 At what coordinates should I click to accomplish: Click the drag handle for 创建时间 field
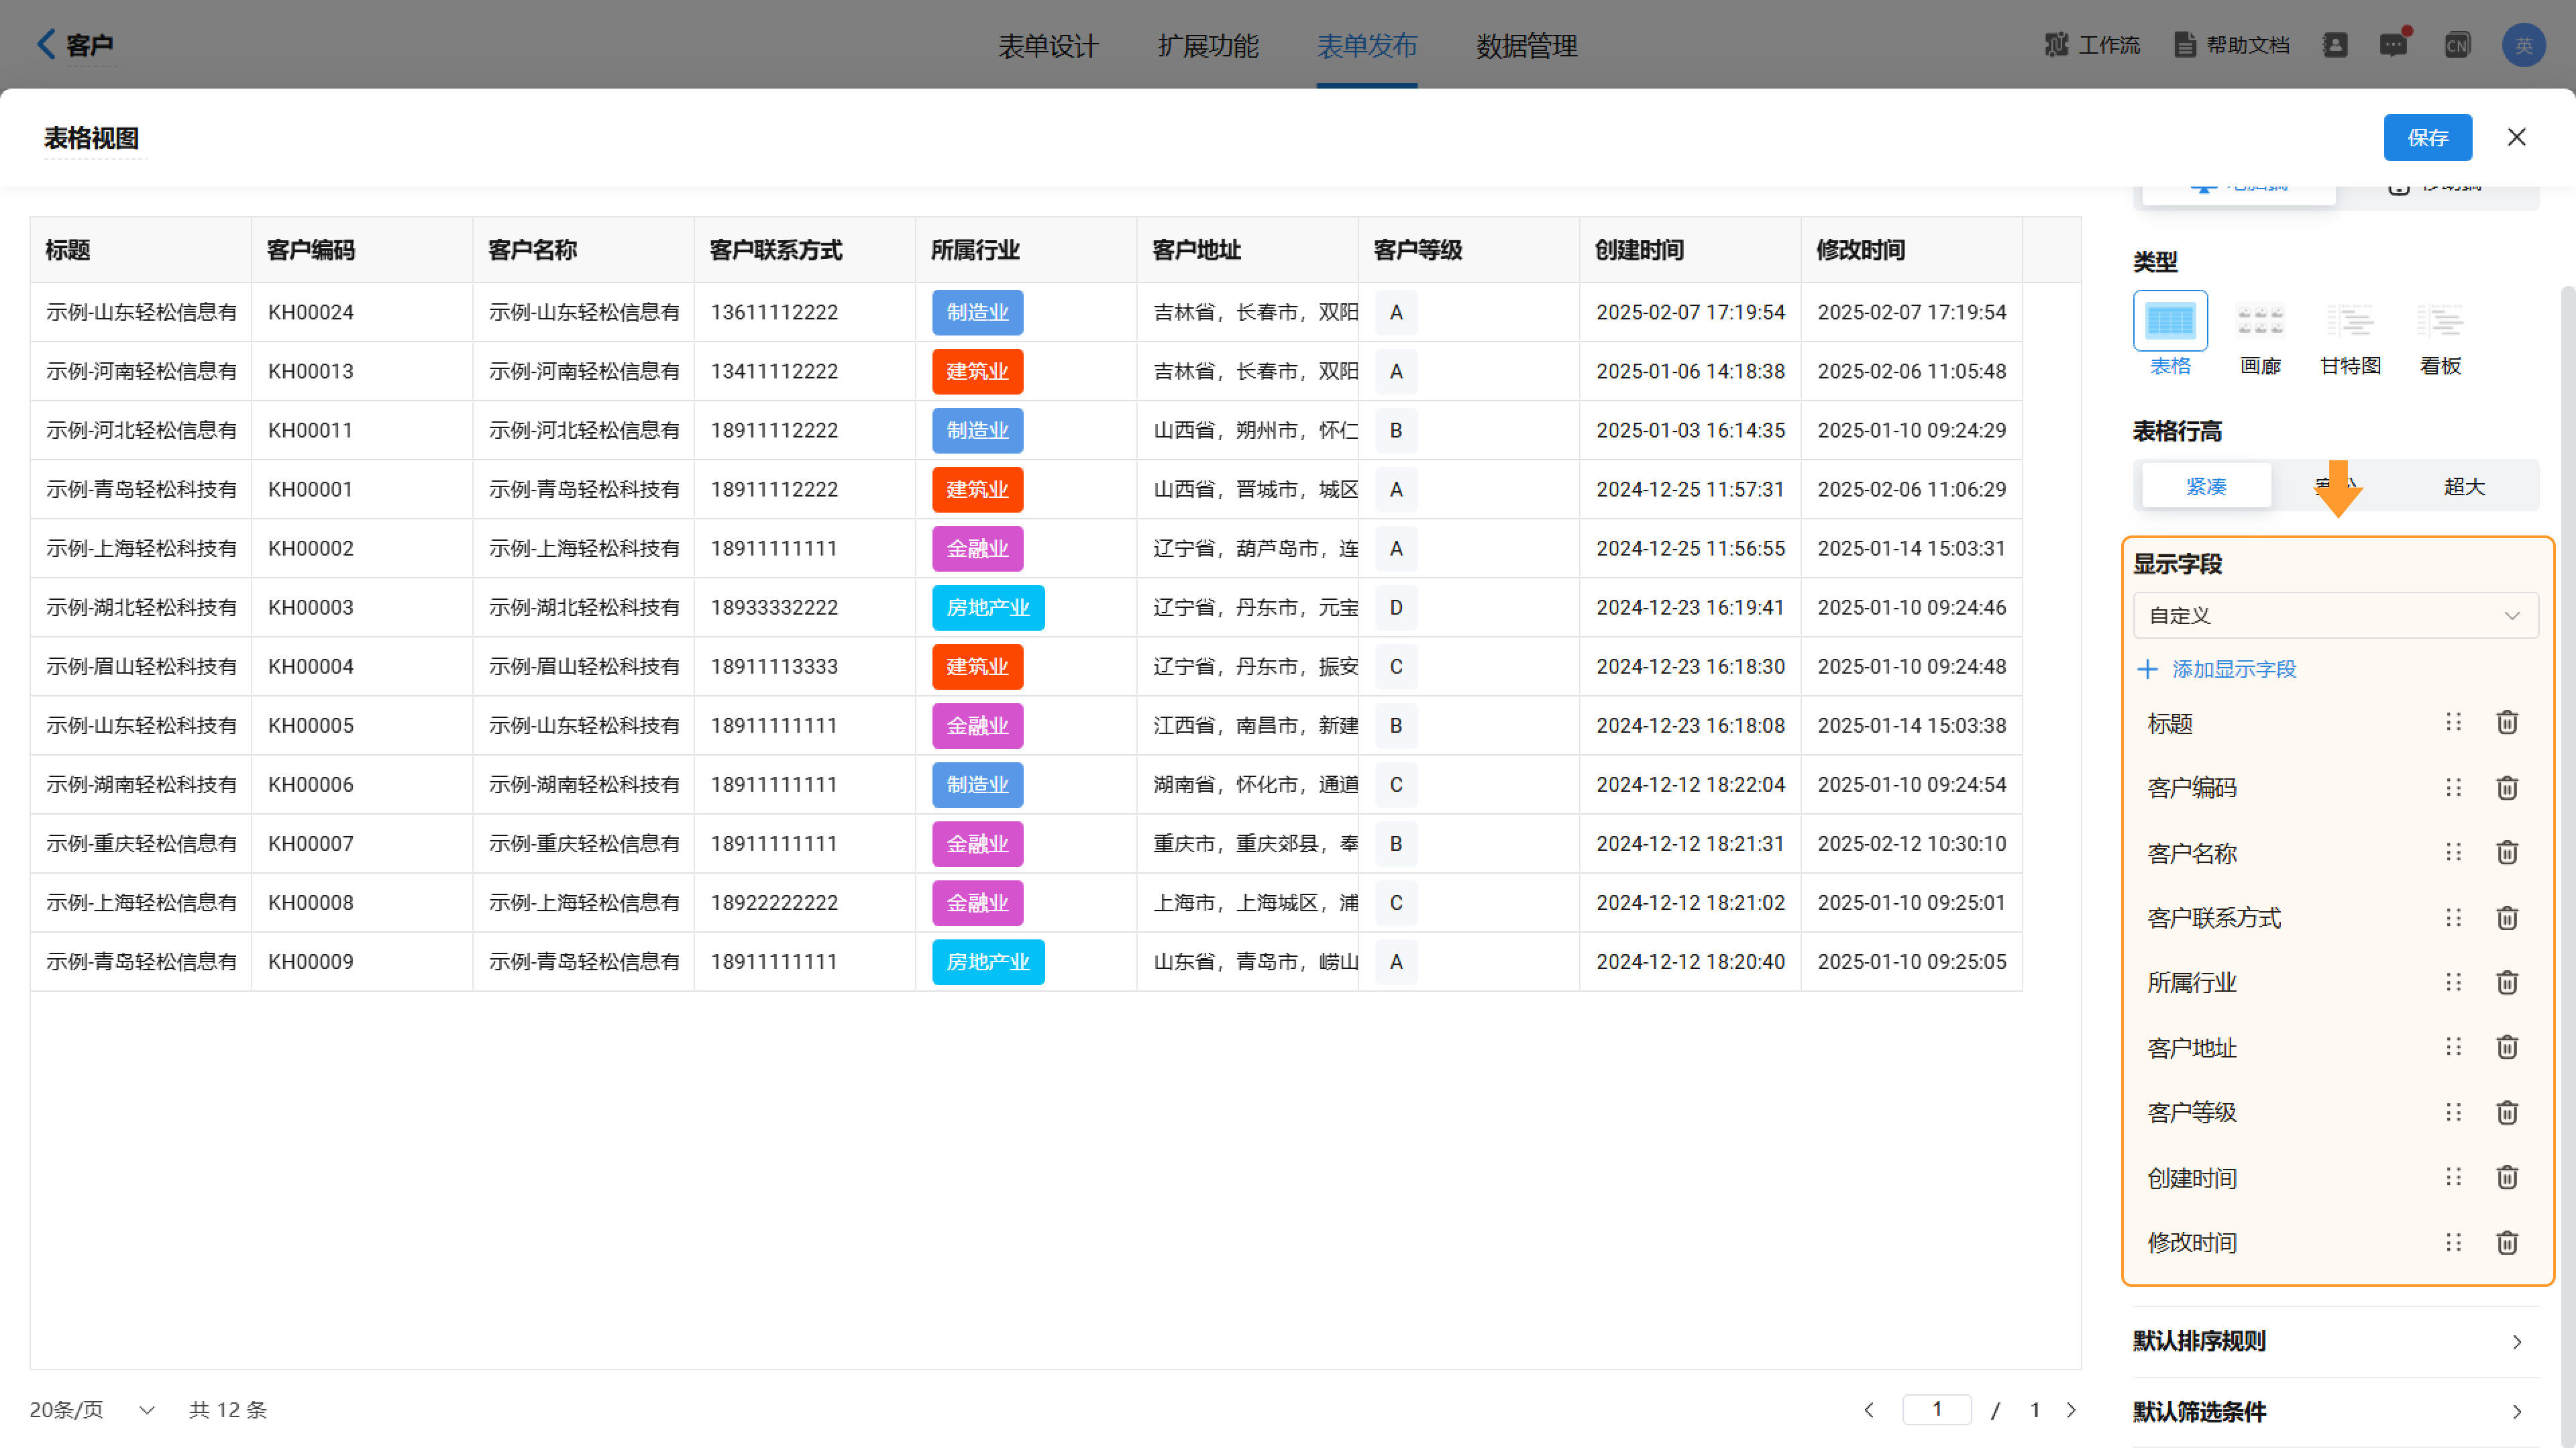[x=2453, y=1177]
